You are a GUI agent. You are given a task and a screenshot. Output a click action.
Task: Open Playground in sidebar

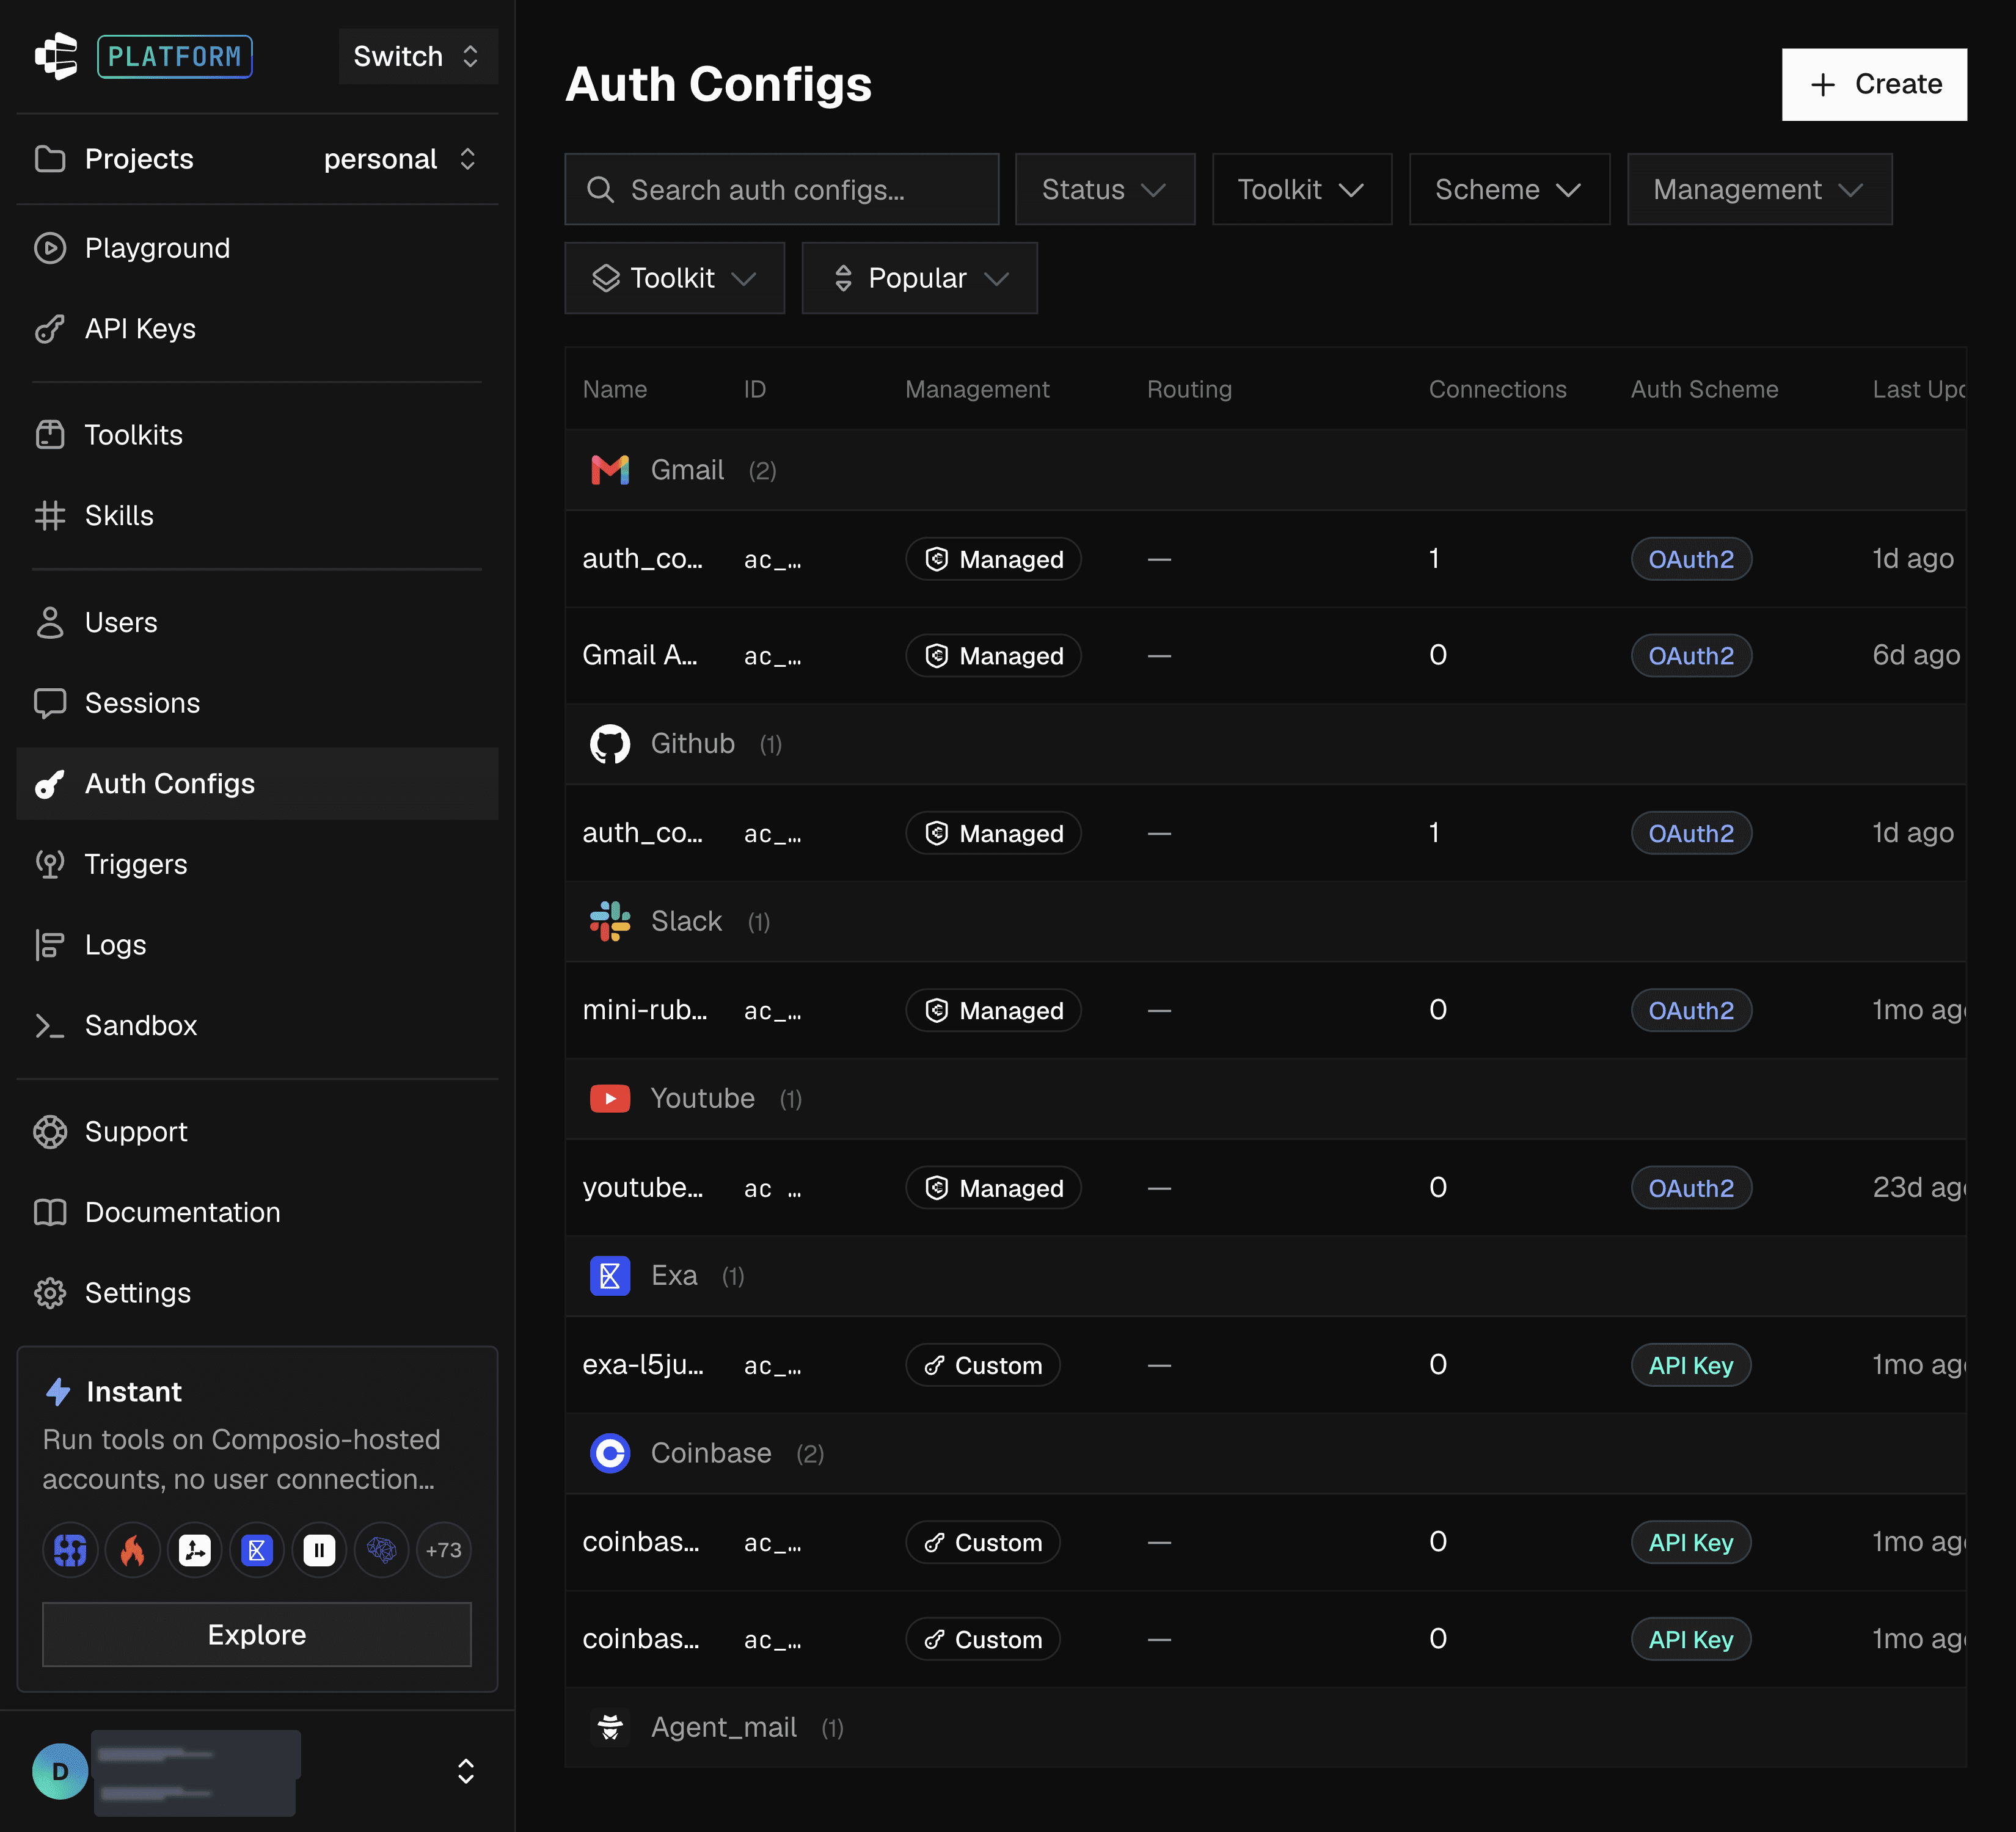[x=257, y=248]
